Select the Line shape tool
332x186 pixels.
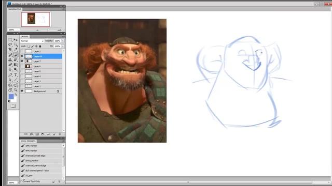click(16, 80)
